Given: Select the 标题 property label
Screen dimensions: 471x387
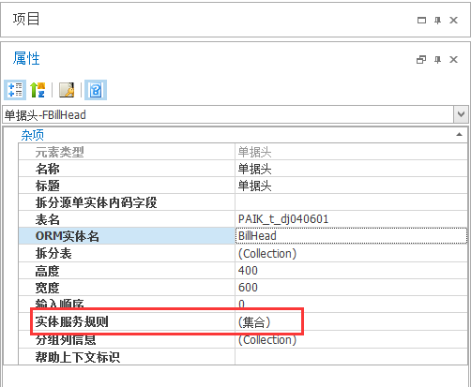Looking at the screenshot, I should (x=47, y=186).
